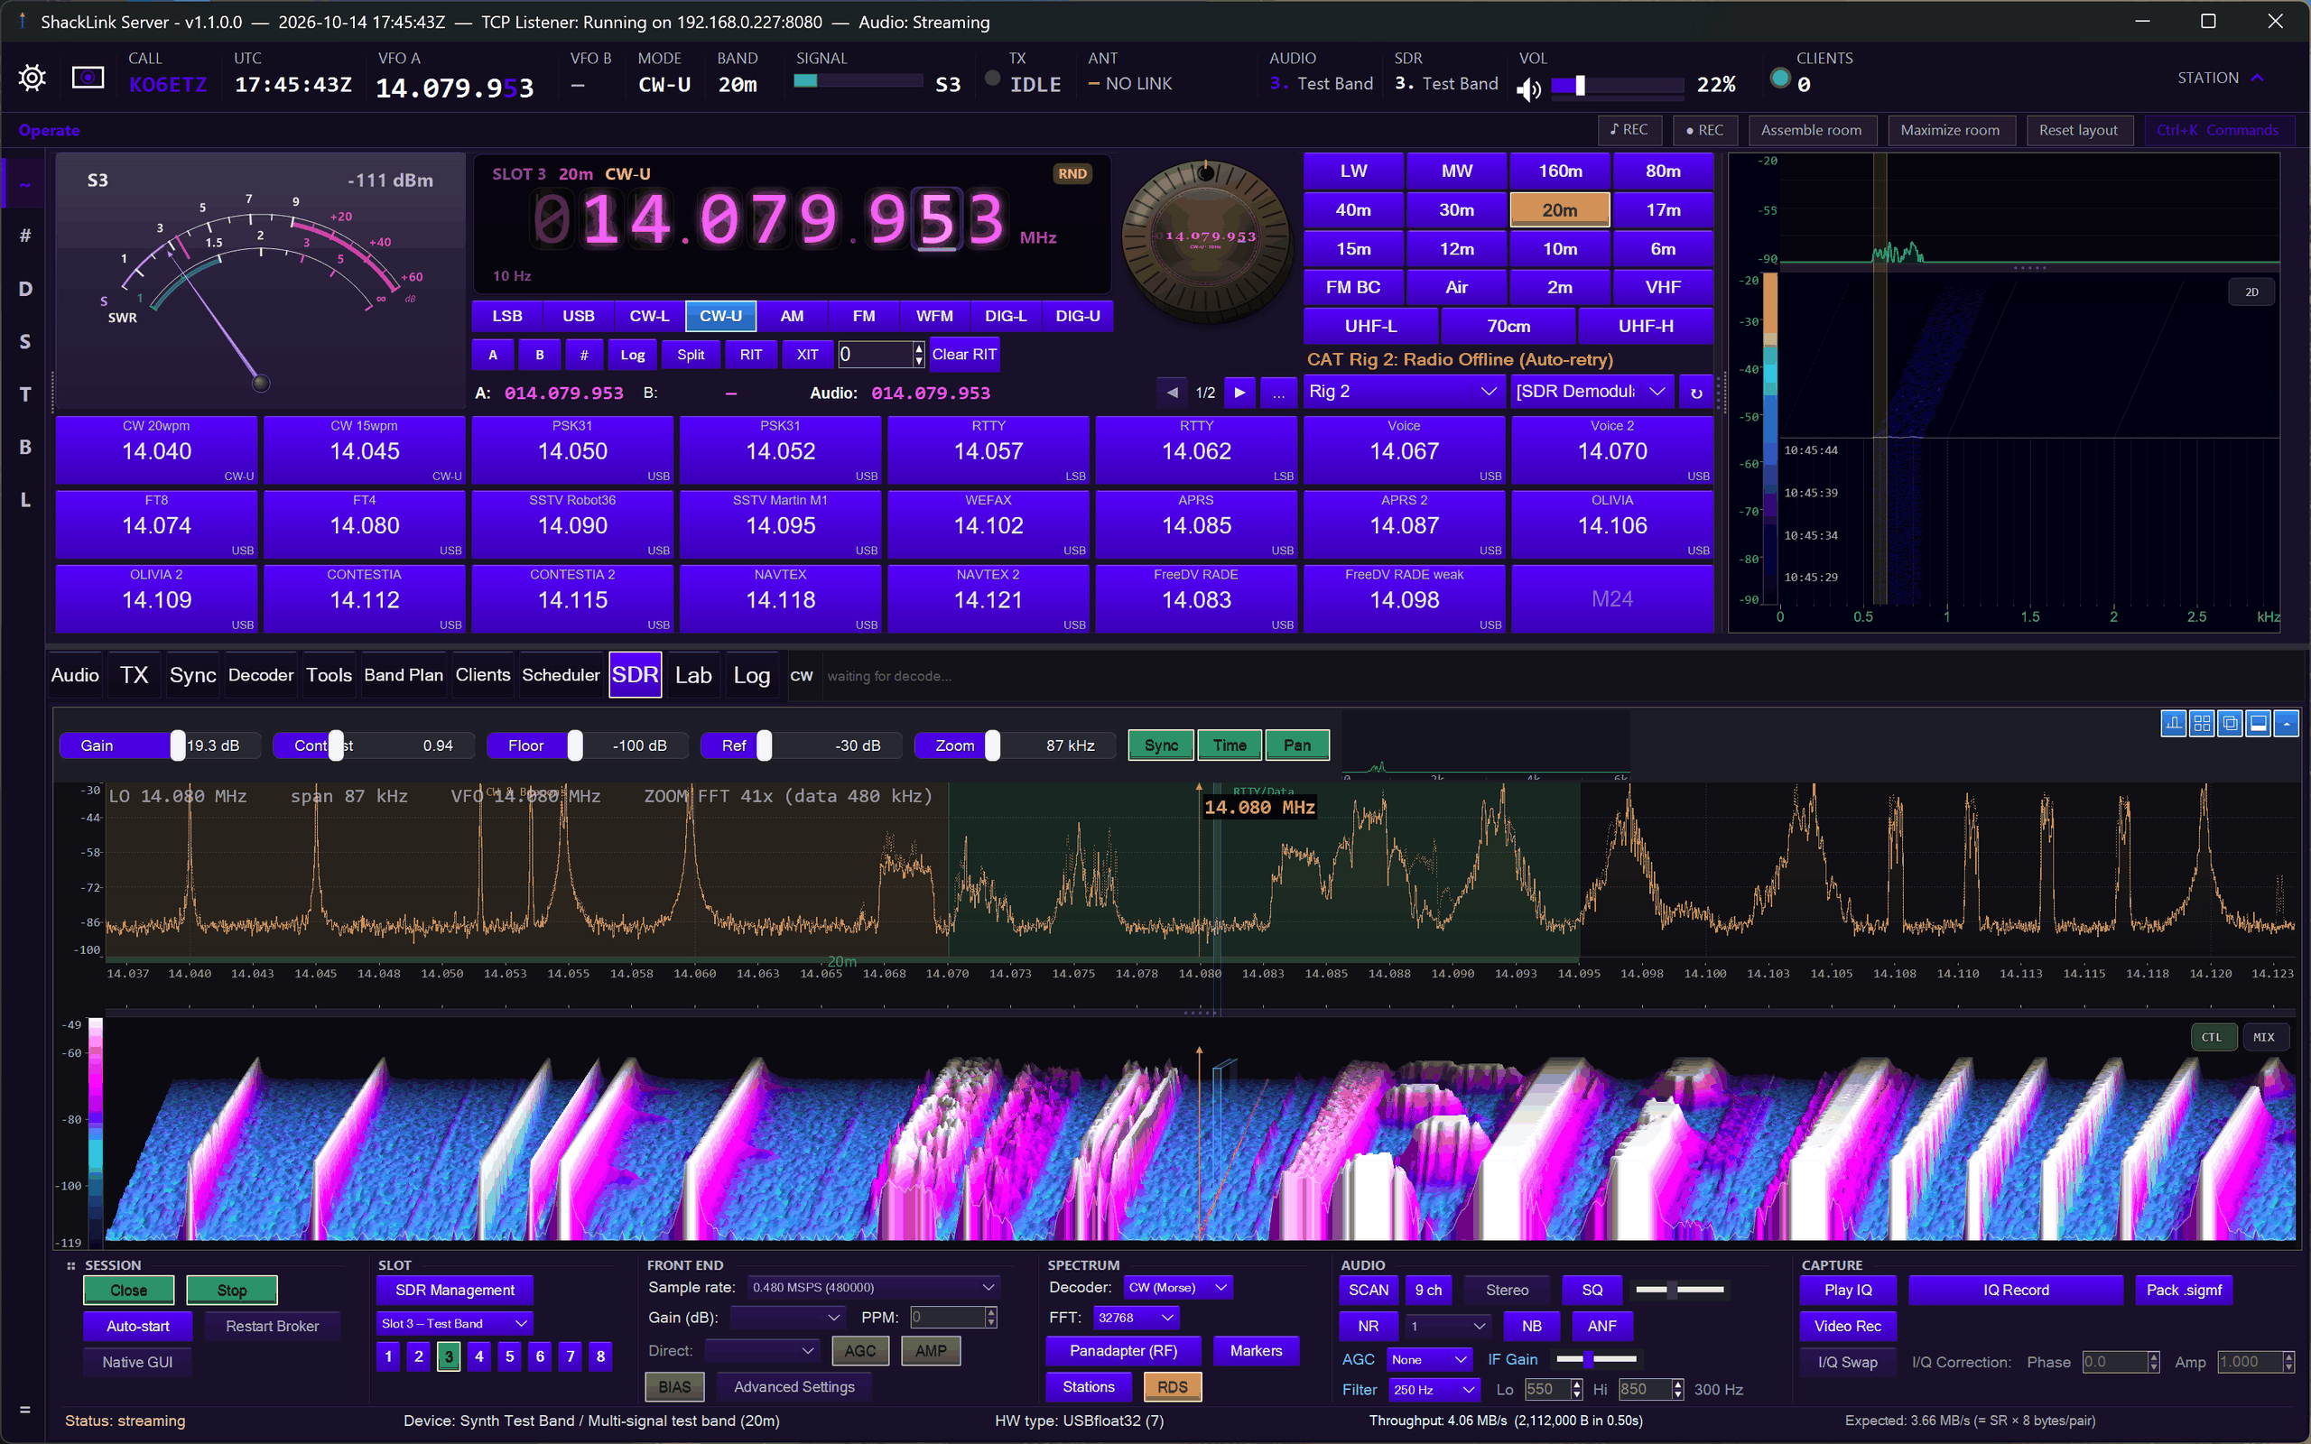Click the collapse-up arrow icon in SDR panel
Image resolution: width=2311 pixels, height=1444 pixels.
2288,723
